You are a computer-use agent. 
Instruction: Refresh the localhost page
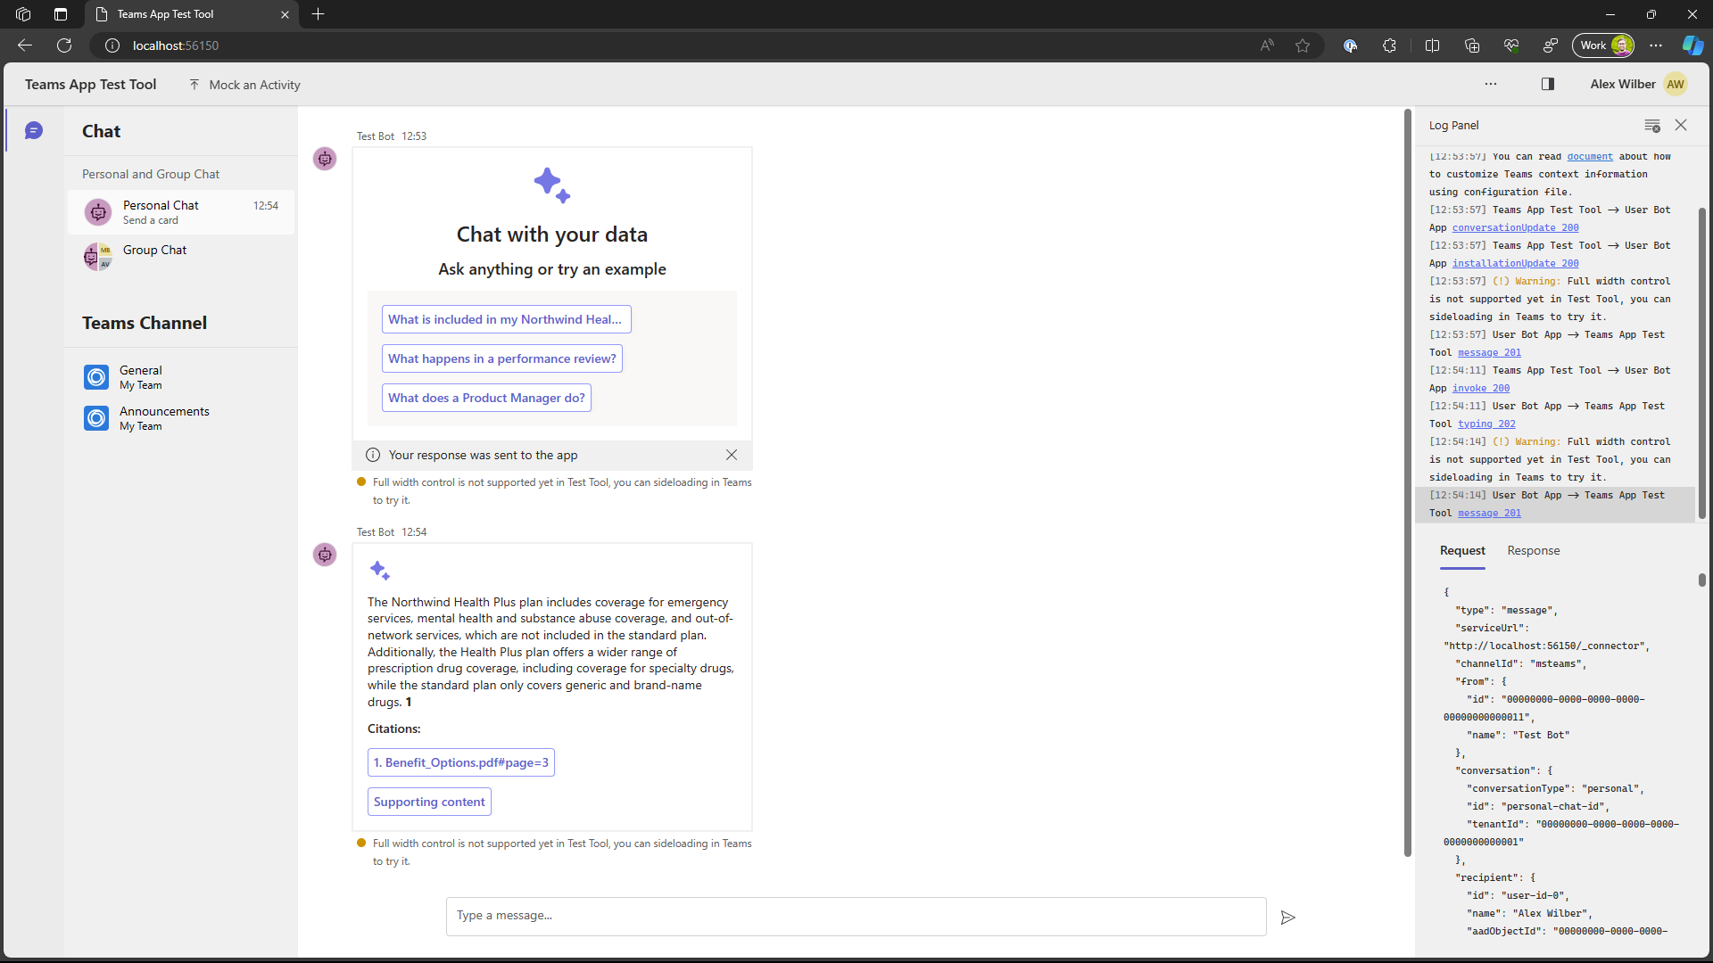63,45
